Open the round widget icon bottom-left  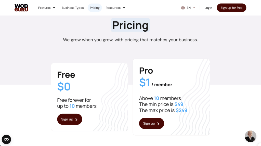click(6, 139)
